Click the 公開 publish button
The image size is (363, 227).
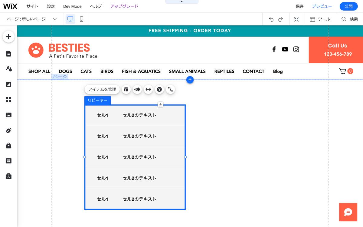click(348, 6)
